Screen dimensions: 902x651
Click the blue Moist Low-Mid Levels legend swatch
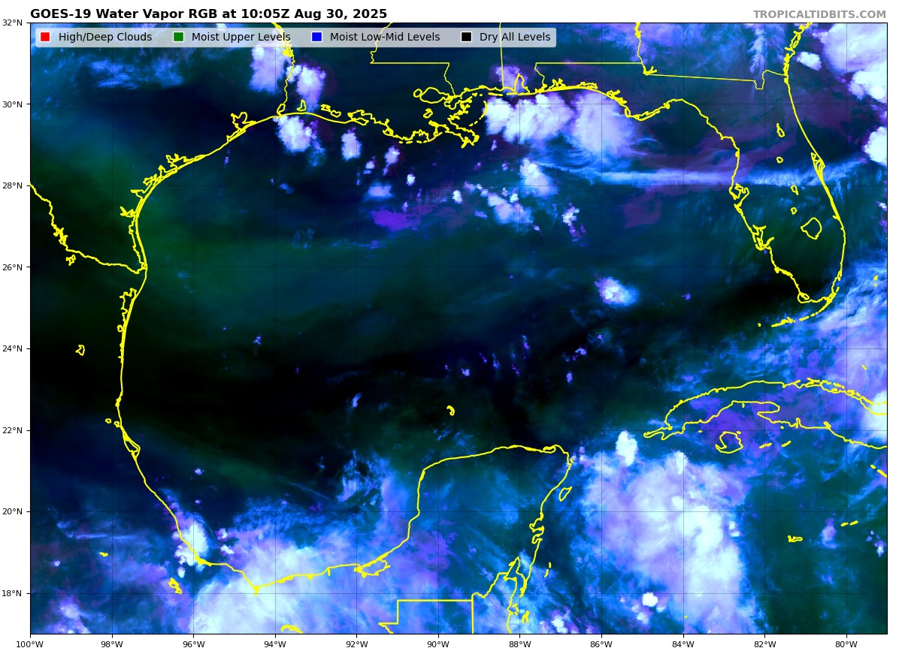point(316,37)
